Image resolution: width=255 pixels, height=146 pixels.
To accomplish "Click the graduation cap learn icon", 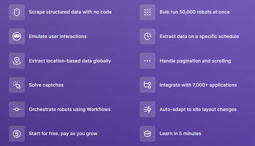I will (148, 134).
